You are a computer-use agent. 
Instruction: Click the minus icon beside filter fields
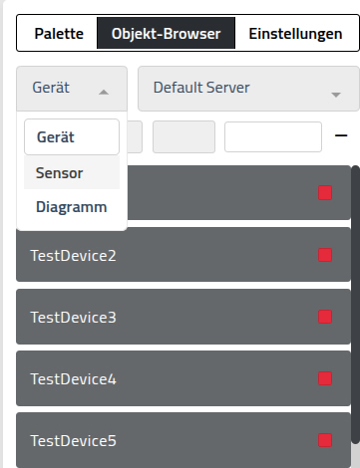[x=341, y=135]
